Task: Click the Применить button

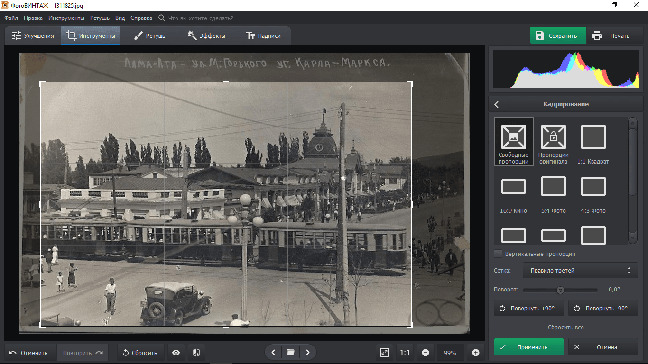Action: tap(528, 347)
